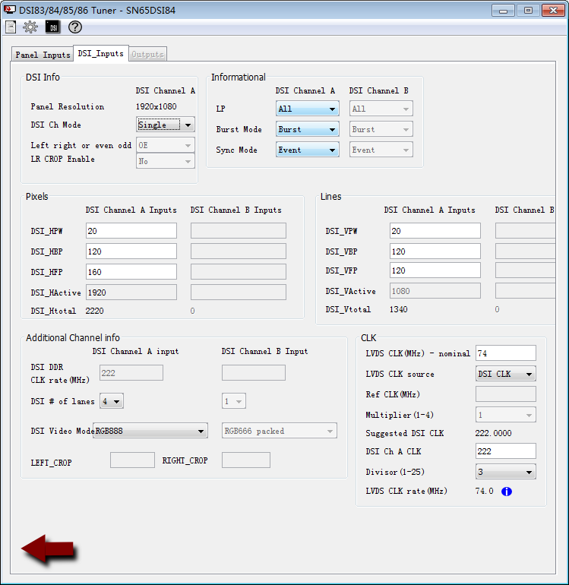Click the Panel Resolution value 1920x1080

click(x=156, y=106)
